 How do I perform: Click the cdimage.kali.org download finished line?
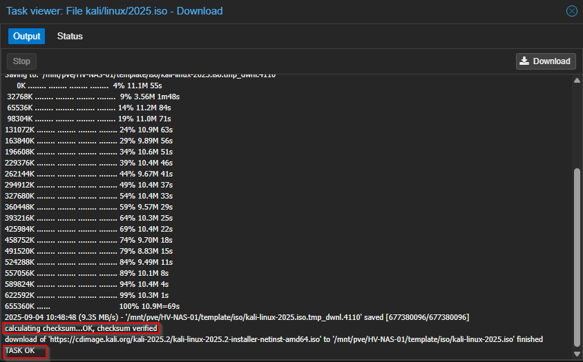(274, 339)
